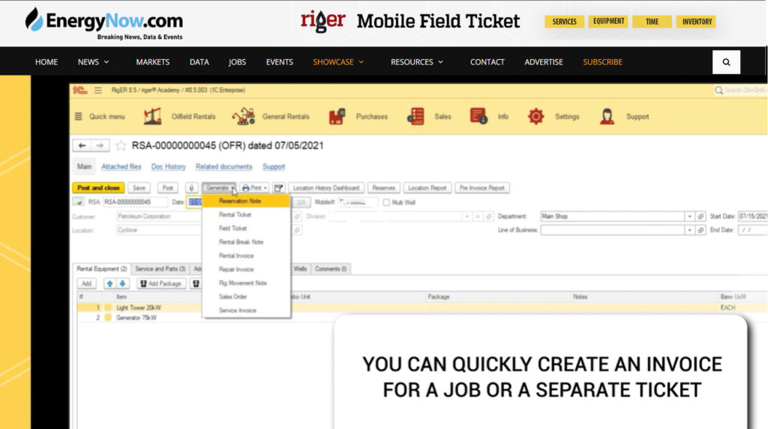
Task: Click the RSA number input field
Action: pos(135,202)
